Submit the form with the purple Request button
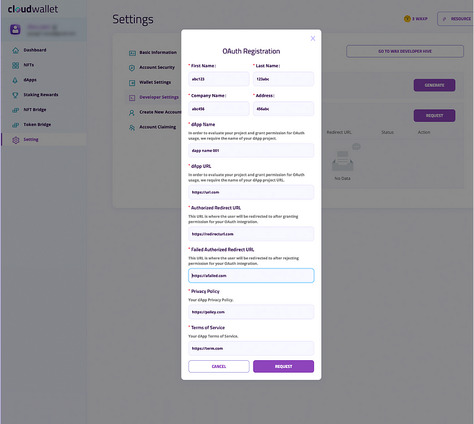474x424 pixels. pos(283,366)
